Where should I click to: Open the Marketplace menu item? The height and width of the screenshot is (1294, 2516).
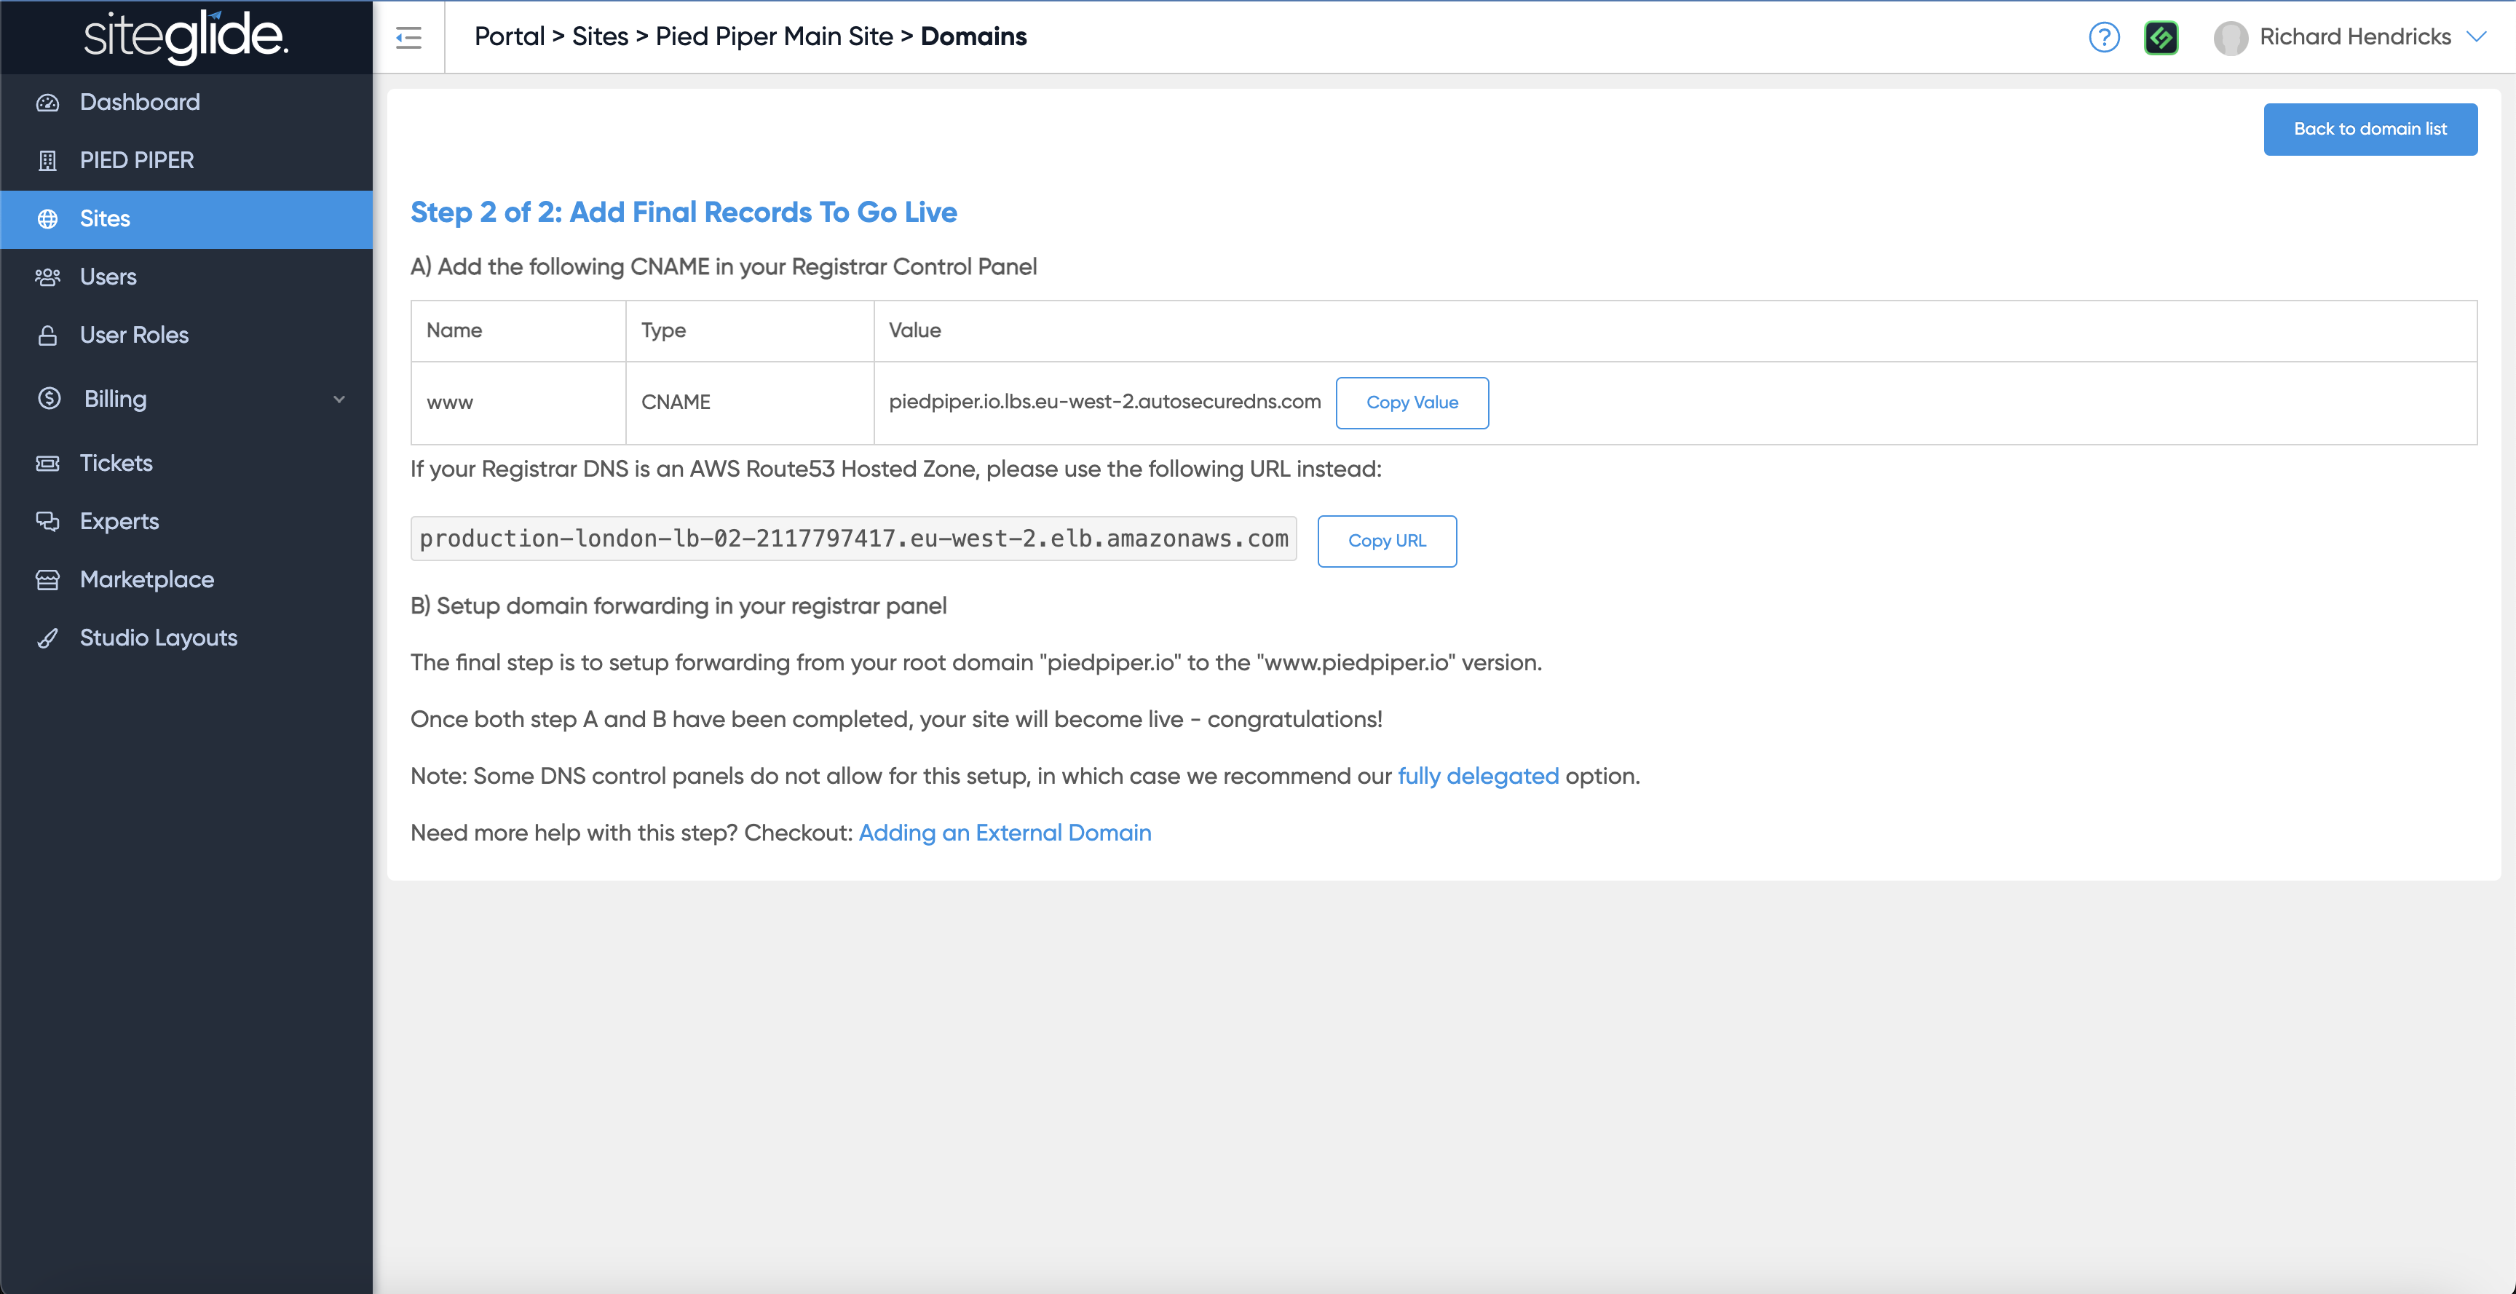146,579
